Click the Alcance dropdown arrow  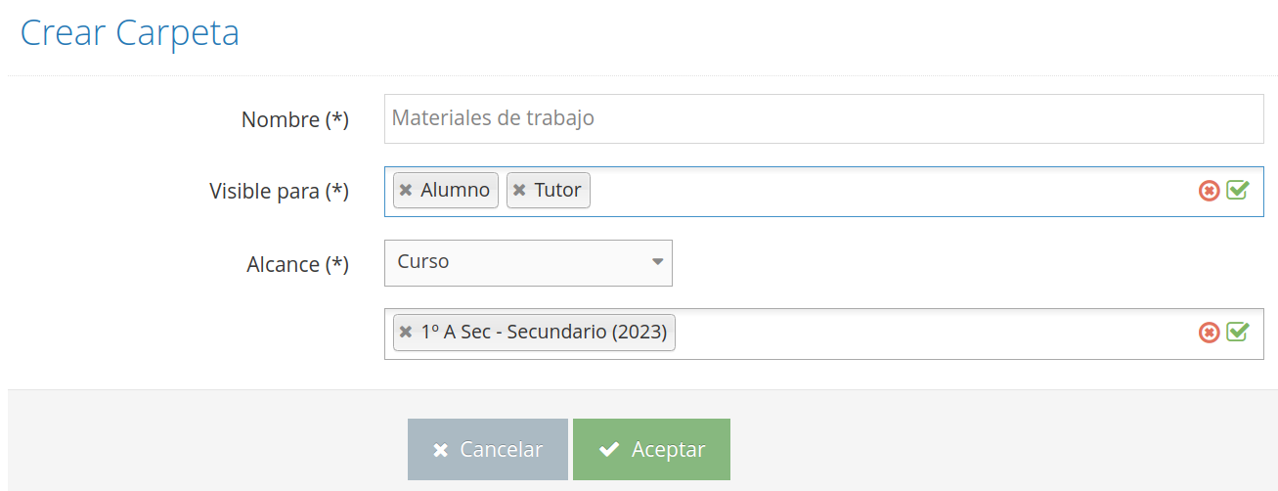pyautogui.click(x=657, y=262)
